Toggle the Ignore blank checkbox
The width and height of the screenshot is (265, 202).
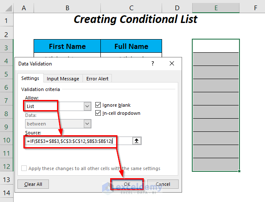tap(98, 105)
